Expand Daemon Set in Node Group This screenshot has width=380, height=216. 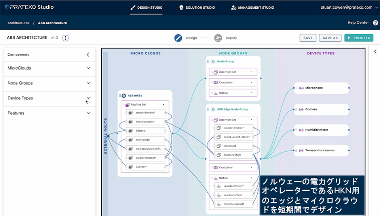pyautogui.click(x=252, y=72)
